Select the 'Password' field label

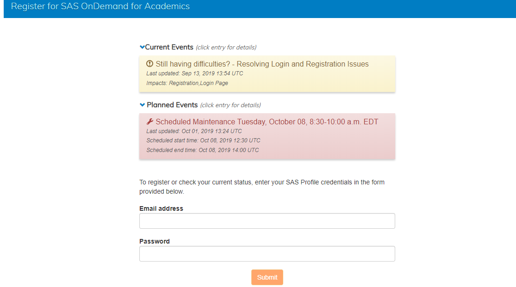pyautogui.click(x=155, y=241)
